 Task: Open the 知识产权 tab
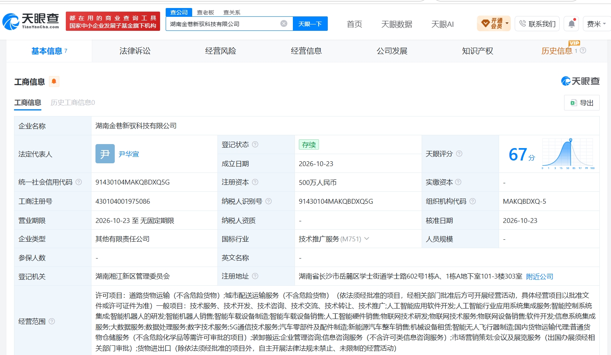pyautogui.click(x=477, y=51)
